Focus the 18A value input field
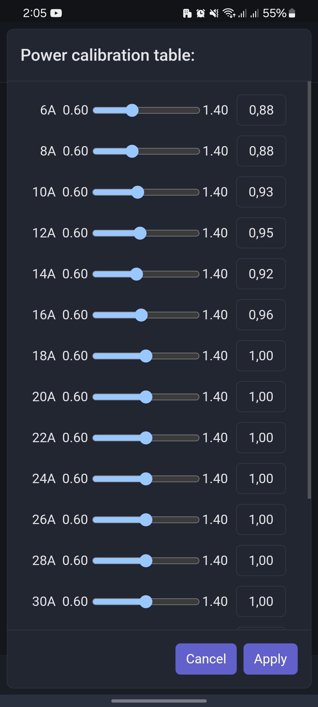 point(261,356)
